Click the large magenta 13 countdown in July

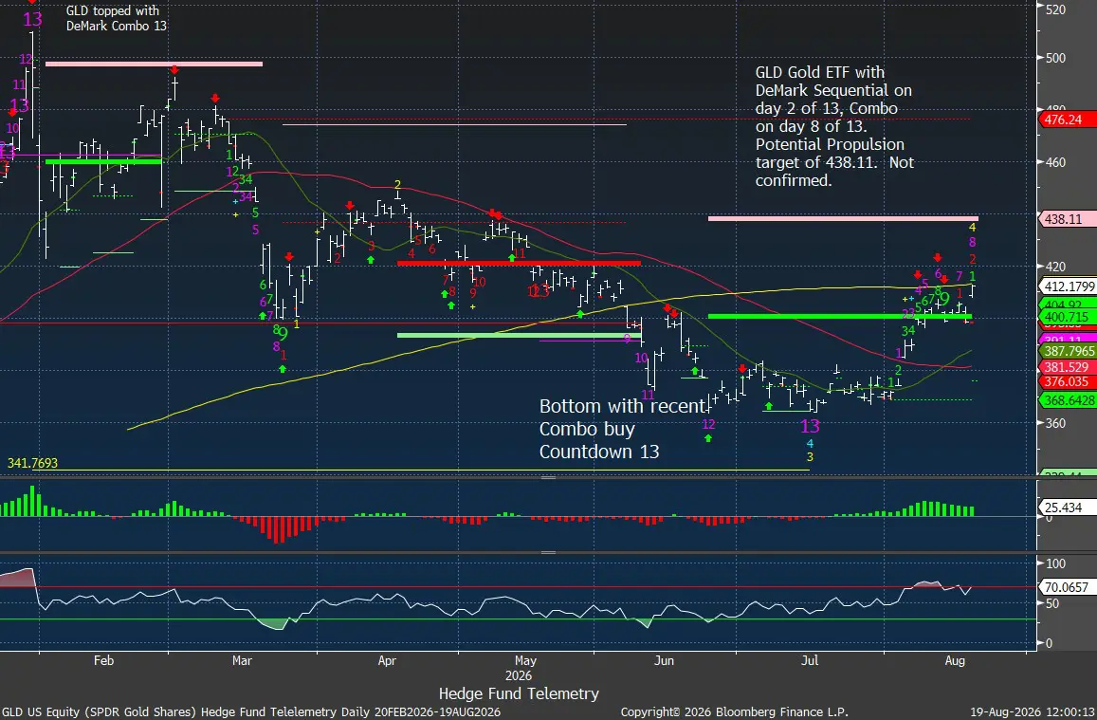pyautogui.click(x=810, y=425)
